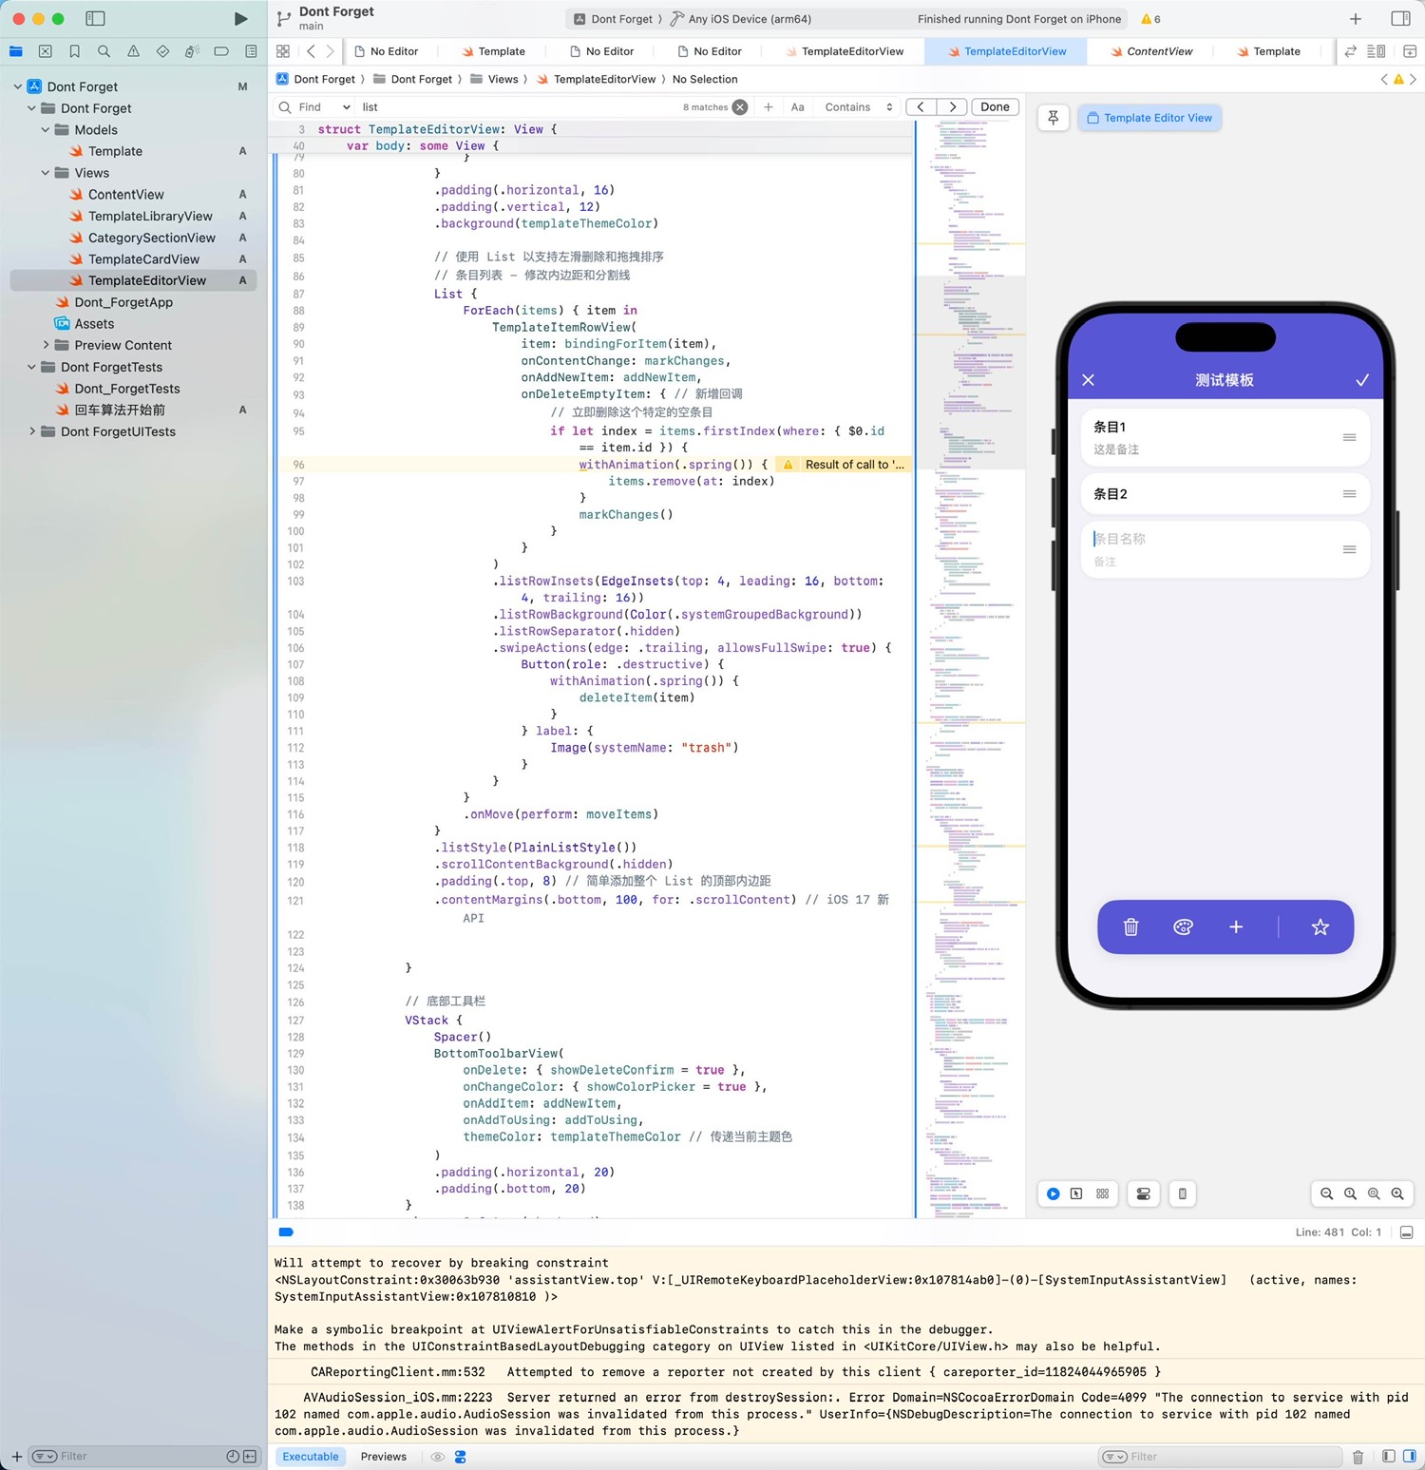The width and height of the screenshot is (1425, 1470).
Task: Pin the preview with the pin icon
Action: click(x=1054, y=118)
